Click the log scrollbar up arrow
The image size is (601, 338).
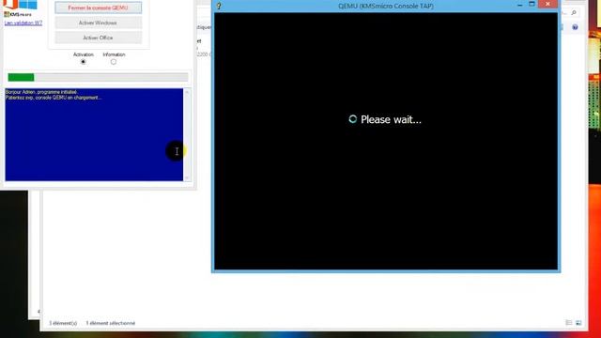point(187,92)
